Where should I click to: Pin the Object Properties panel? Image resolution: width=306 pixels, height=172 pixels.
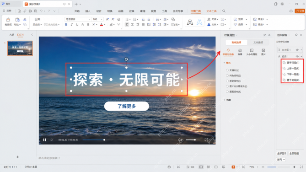pos(264,35)
